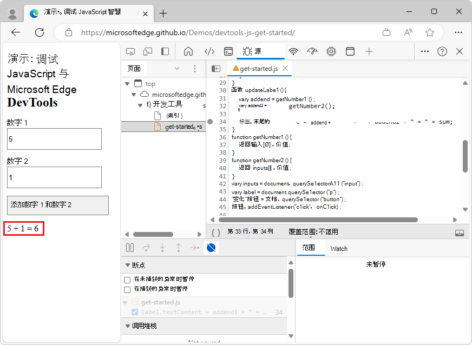472x345 pixels.
Task: Open DevTools customize menu (three dots)
Action: pyautogui.click(x=425, y=51)
